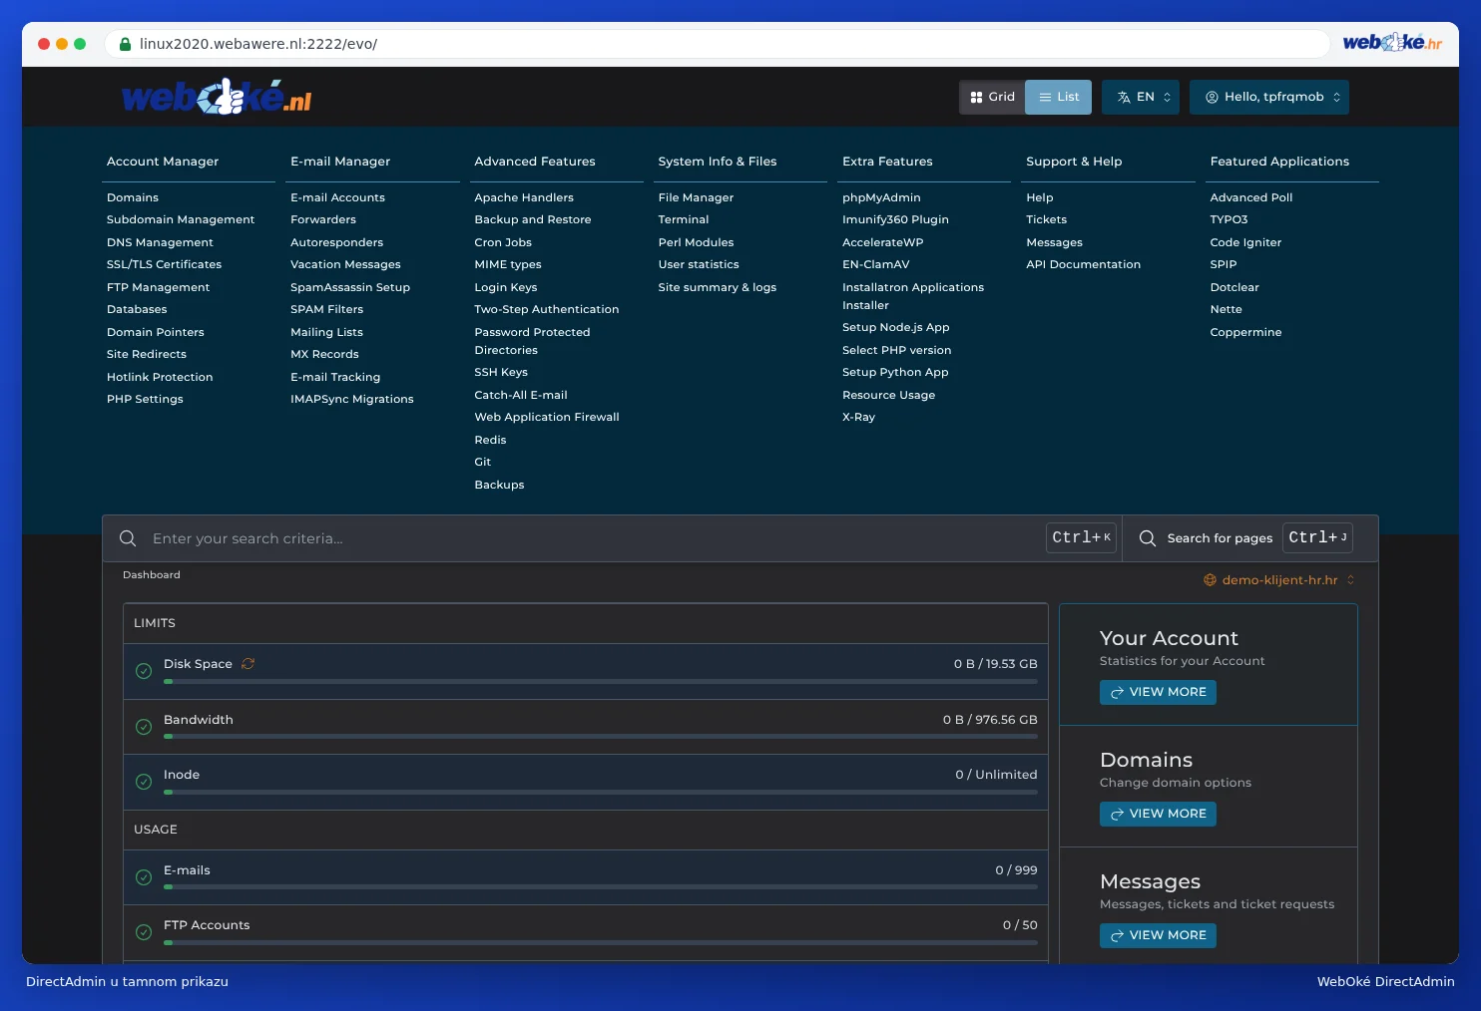Click the Enter your search criteria field
This screenshot has width=1481, height=1011.
[594, 538]
